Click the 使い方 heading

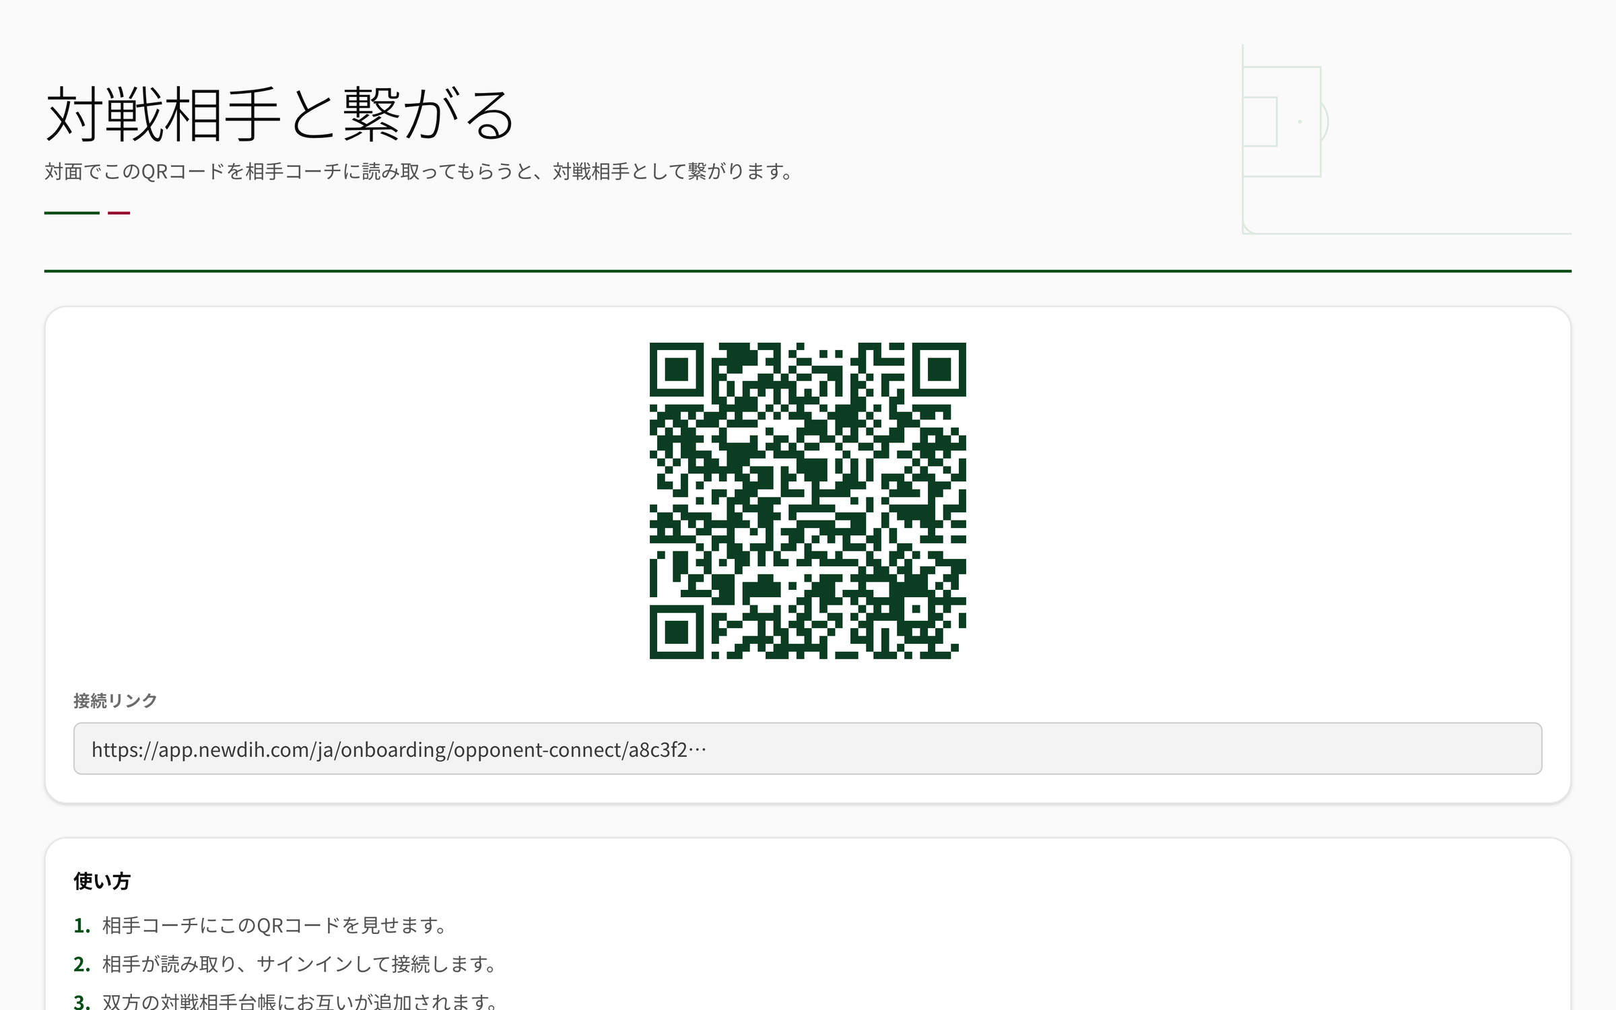(x=102, y=881)
